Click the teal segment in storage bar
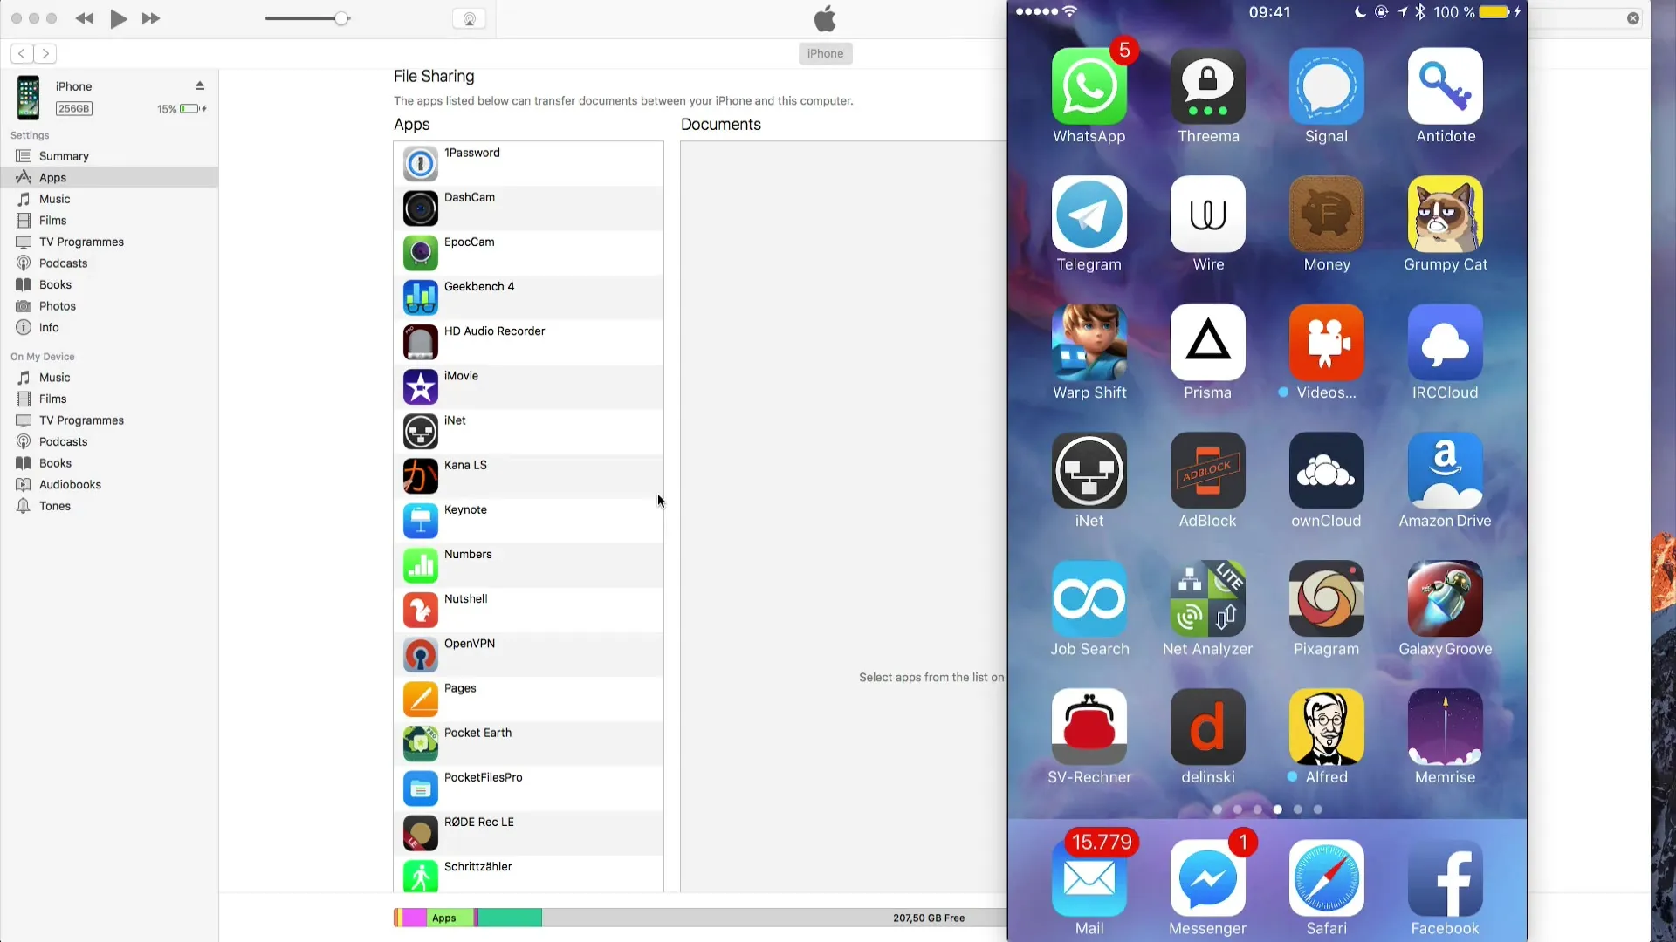Screen dimensions: 1676x942 pos(510,918)
